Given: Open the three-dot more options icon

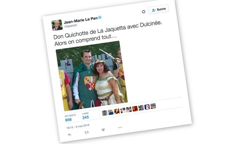Looking at the screenshot, I should 120,127.
